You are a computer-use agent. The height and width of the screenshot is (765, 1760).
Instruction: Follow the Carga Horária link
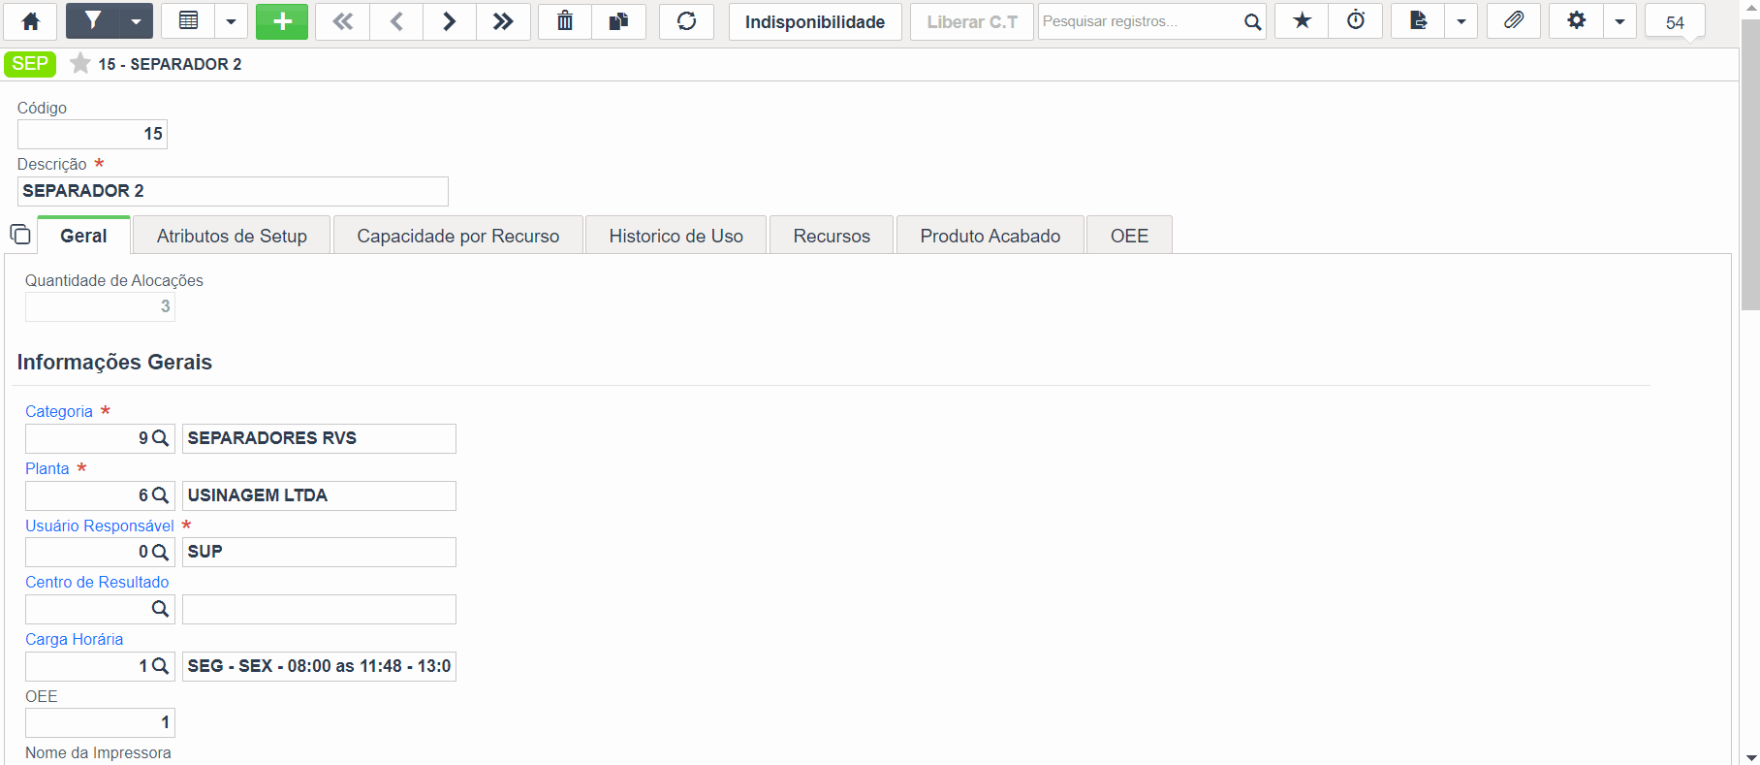tap(74, 639)
